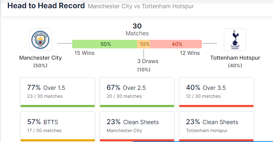Click the Tottenham Hotspur club crest
Image resolution: width=273 pixels, height=142 pixels.
point(235,39)
